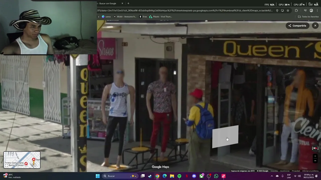
Task: Open WhatsApp from the taskbar
Action: point(216,176)
